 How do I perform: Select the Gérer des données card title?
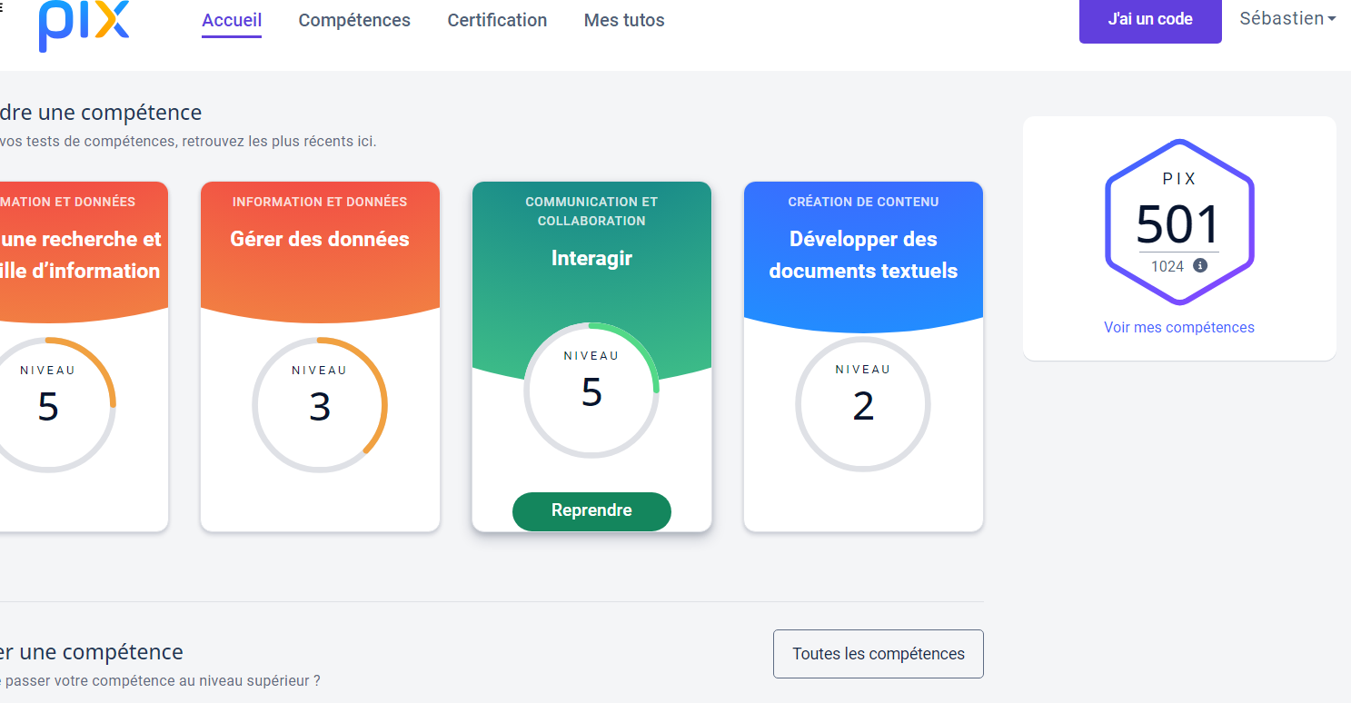[x=320, y=239]
